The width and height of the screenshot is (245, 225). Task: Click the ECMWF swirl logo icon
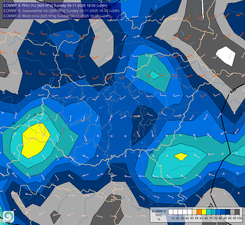9,216
